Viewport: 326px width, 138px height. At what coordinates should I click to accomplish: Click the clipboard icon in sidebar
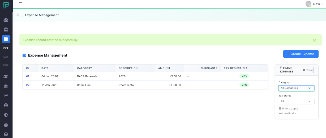pyautogui.click(x=6, y=86)
